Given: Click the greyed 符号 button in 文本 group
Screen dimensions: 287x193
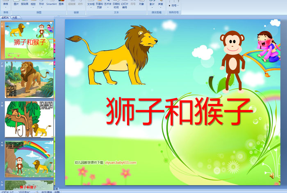Looking at the screenshot, I should point(133,3).
